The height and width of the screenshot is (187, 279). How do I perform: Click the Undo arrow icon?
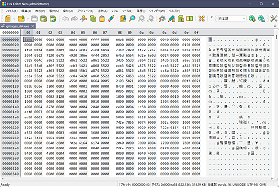[66, 19]
